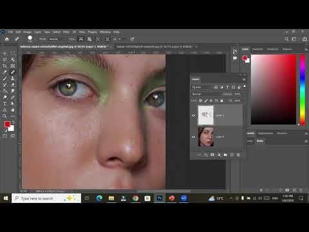
Task: Toggle Lock all padlock icon
Action: tap(221, 101)
